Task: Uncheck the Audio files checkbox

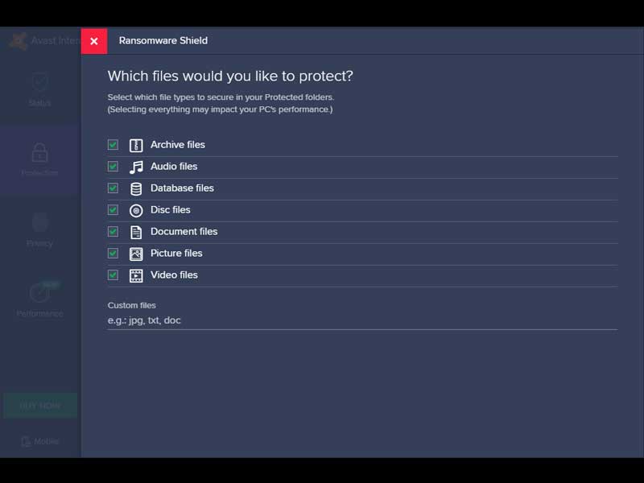Action: click(x=113, y=167)
